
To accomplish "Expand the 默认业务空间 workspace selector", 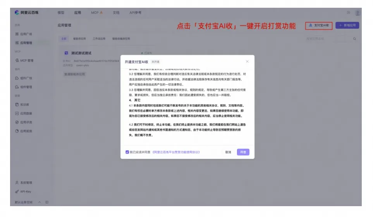I will pos(28,202).
